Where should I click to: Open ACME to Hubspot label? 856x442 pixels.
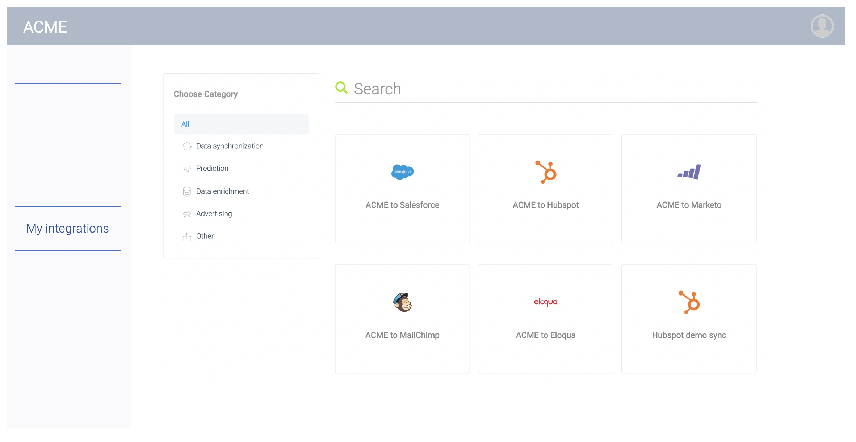[546, 205]
